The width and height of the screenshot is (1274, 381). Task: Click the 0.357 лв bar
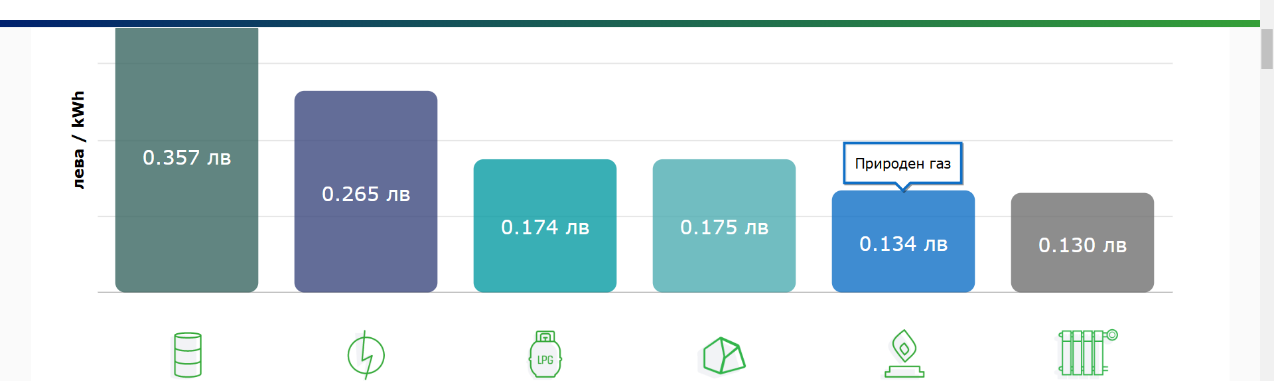[186, 160]
